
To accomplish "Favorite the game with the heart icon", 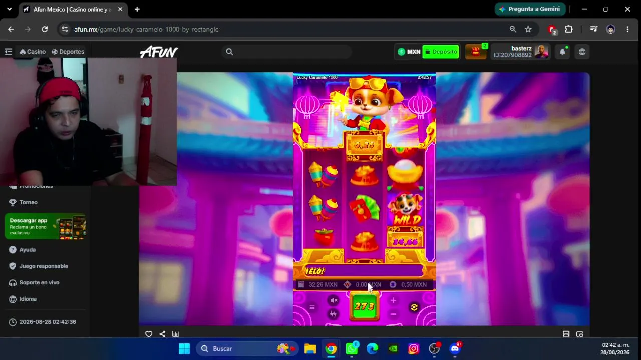I will coord(149,334).
